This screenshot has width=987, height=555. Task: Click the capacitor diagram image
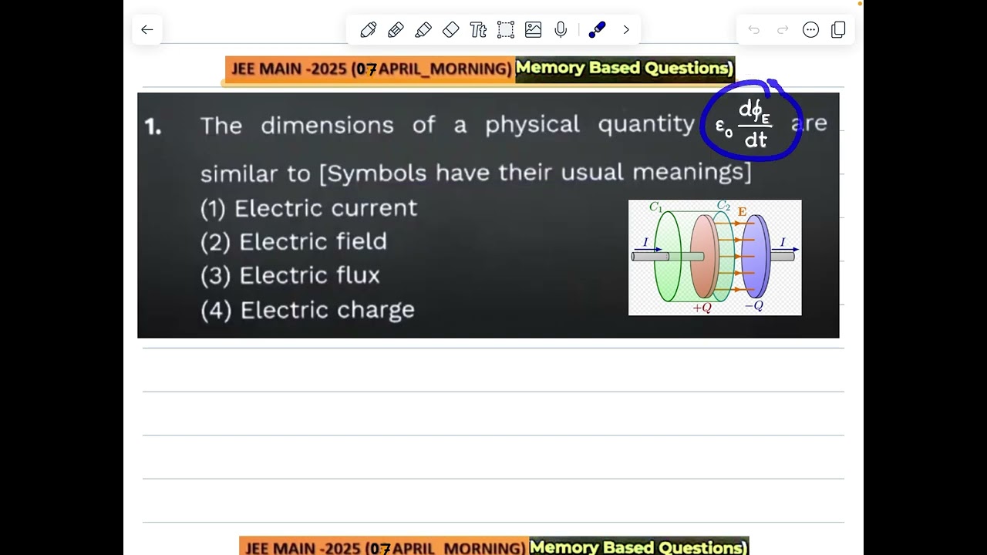pos(715,257)
